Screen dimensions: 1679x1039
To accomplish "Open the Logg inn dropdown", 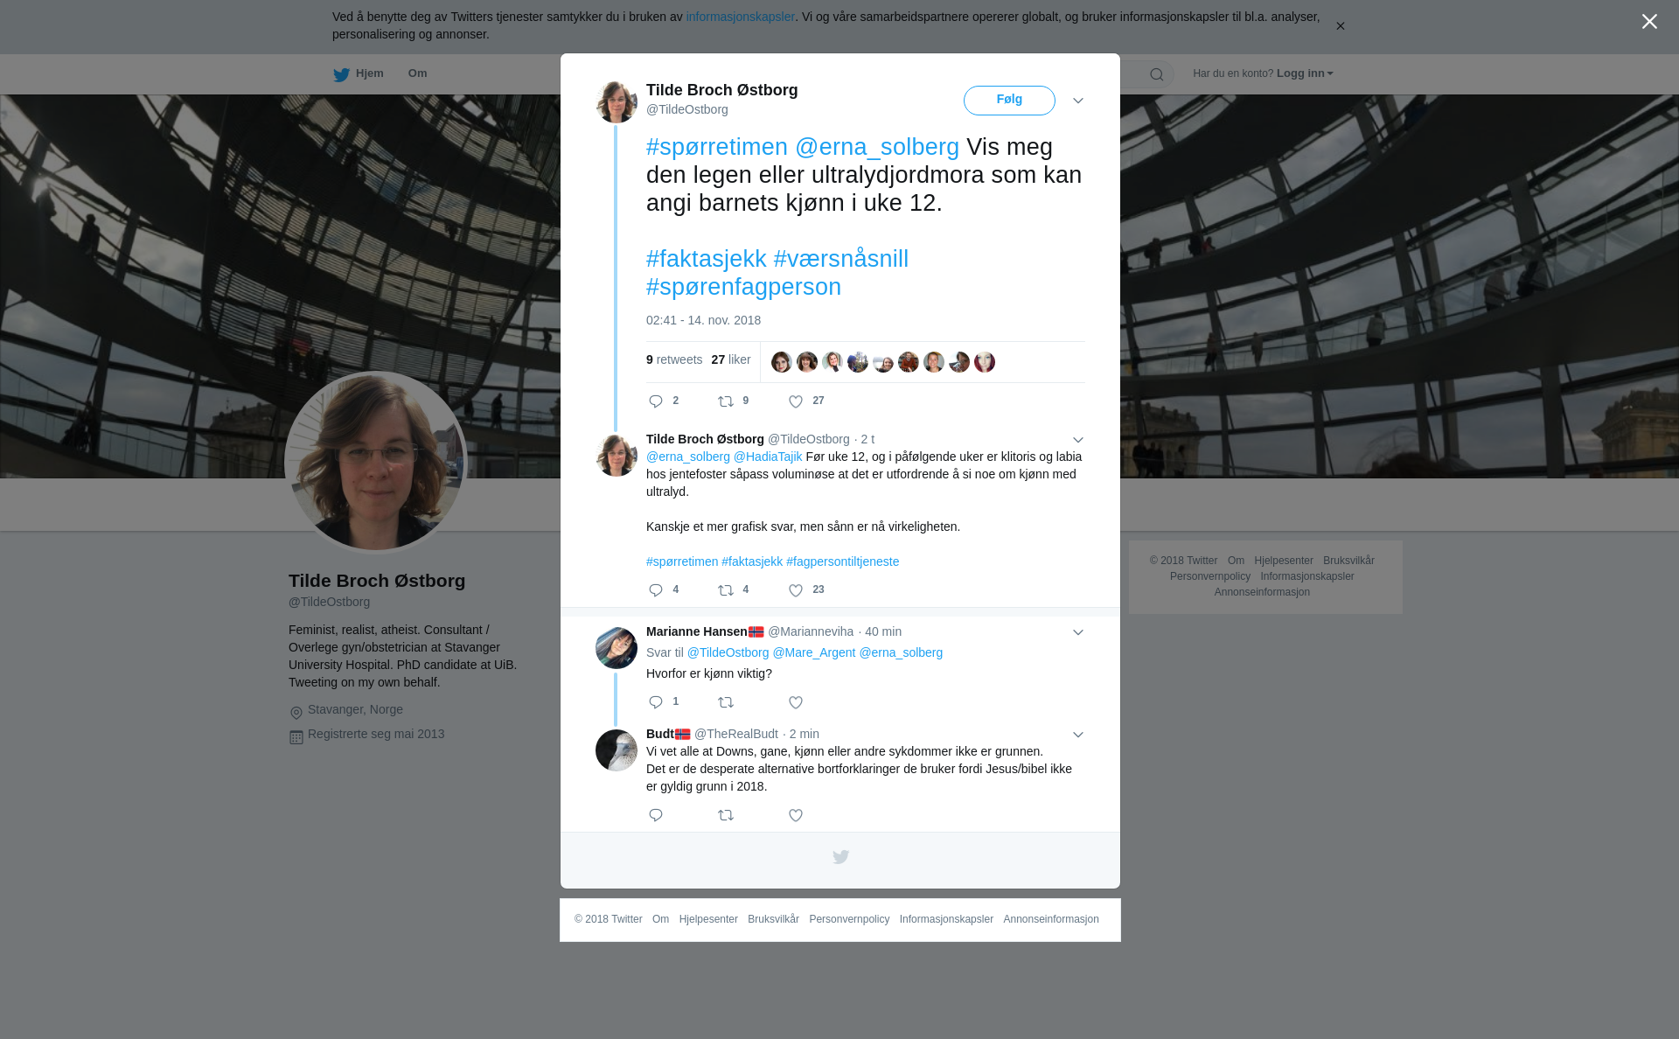I will click(1305, 73).
